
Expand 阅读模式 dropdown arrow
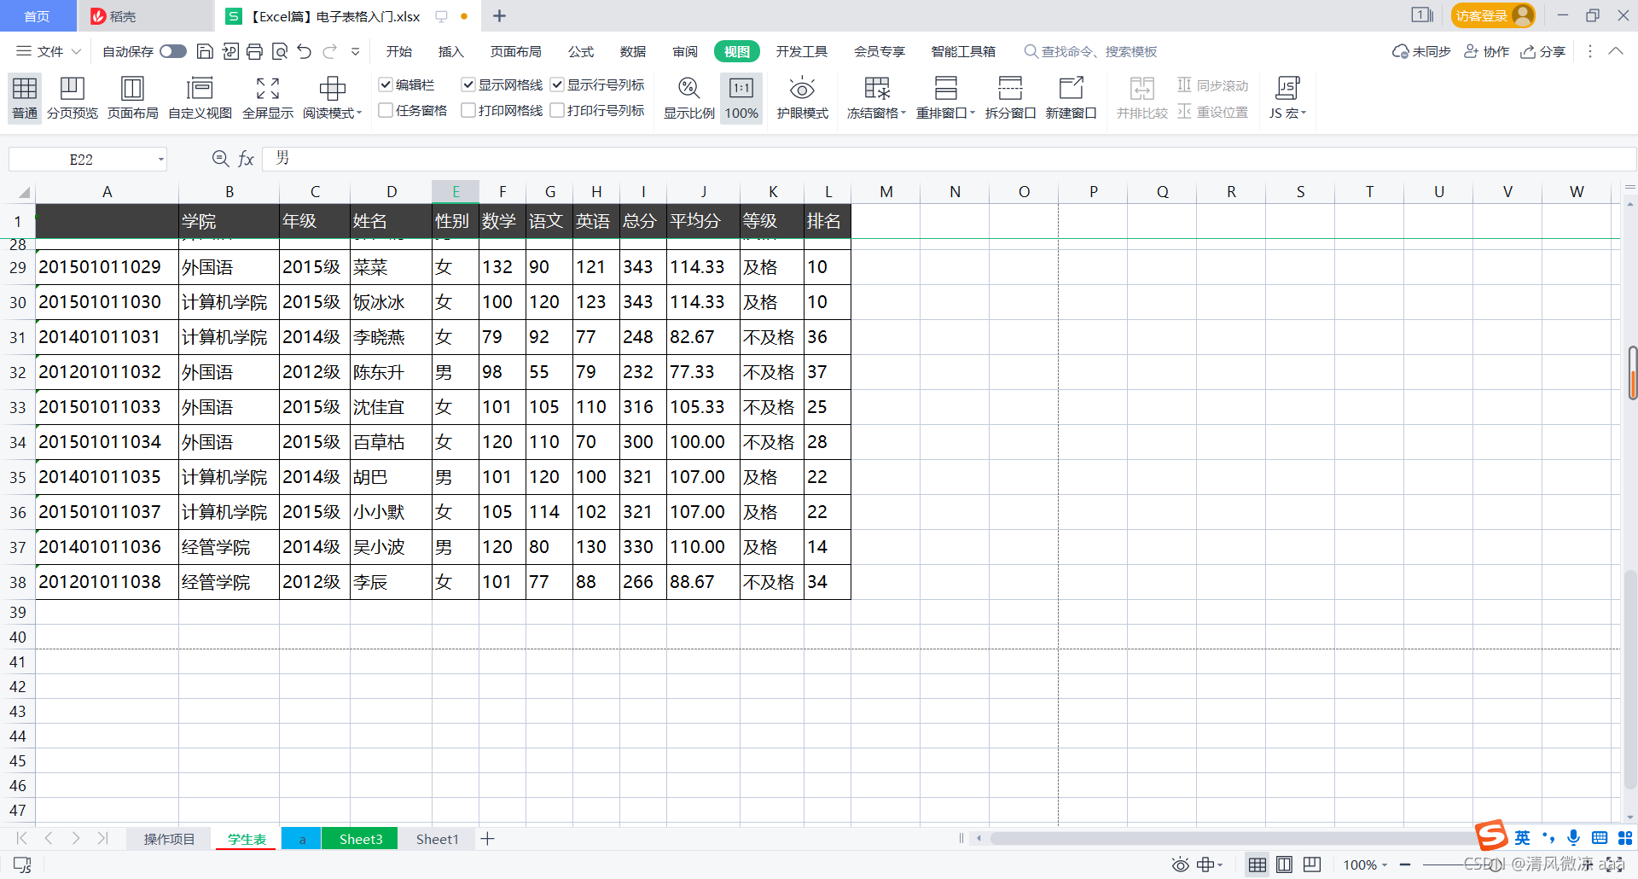point(359,114)
